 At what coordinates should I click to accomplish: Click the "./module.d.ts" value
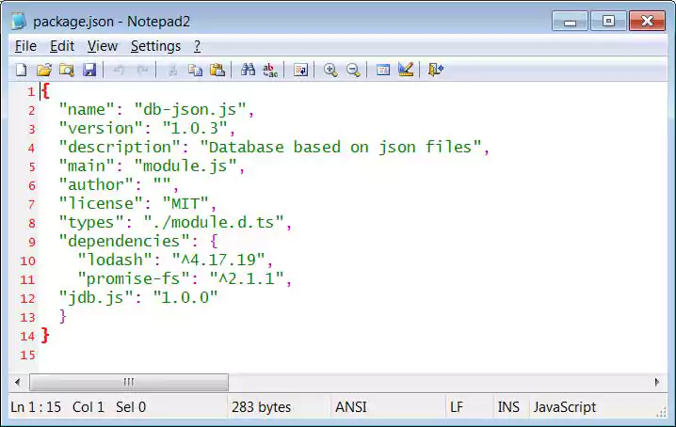(214, 222)
